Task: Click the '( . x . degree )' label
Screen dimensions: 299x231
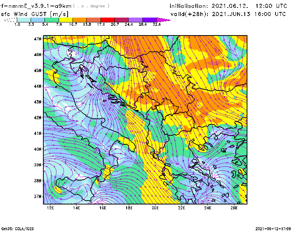Action: [91, 6]
